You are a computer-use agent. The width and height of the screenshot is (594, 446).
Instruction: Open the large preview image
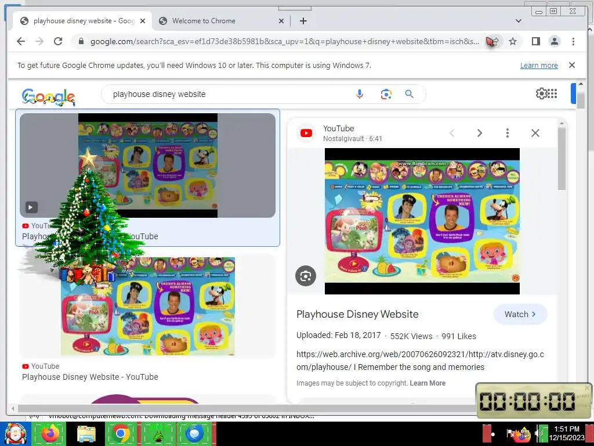click(x=422, y=221)
